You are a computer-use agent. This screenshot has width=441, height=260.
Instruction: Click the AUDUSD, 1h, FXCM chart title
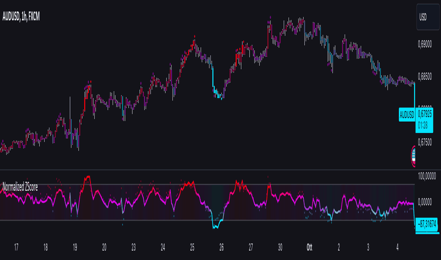point(21,17)
